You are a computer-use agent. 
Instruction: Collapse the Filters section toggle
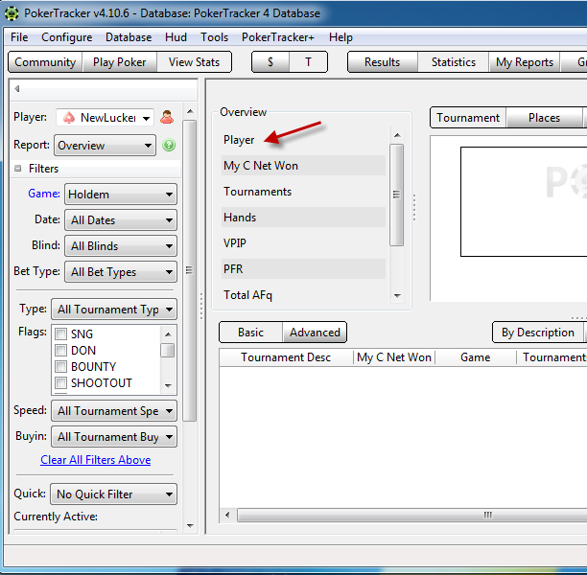[17, 169]
